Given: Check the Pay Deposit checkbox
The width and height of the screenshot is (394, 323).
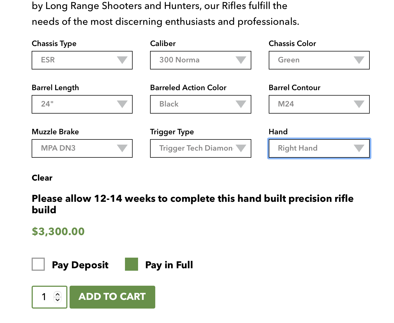Looking at the screenshot, I should click(x=38, y=264).
